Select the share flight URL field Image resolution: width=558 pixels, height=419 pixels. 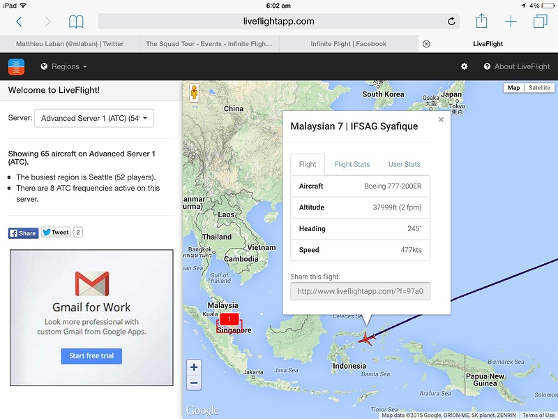[x=360, y=291]
